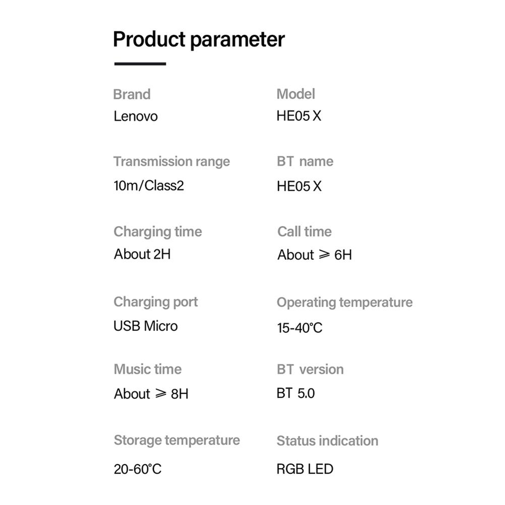Select the 15-40°C value

[x=300, y=328]
